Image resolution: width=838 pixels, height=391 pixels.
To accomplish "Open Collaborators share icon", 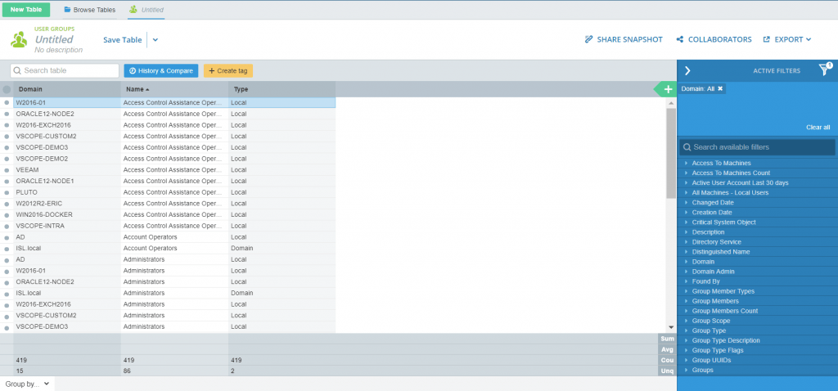I will click(680, 39).
